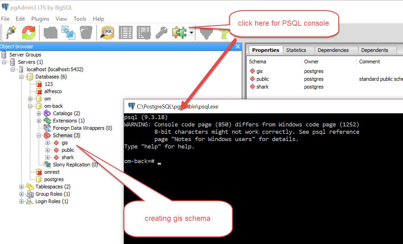Expand the Catalogs node under om-back

(39, 113)
